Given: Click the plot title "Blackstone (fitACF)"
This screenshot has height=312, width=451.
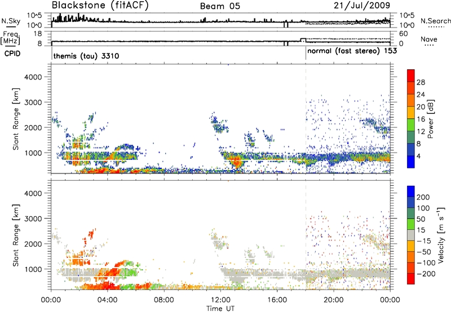Looking at the screenshot, I should pos(100,6).
